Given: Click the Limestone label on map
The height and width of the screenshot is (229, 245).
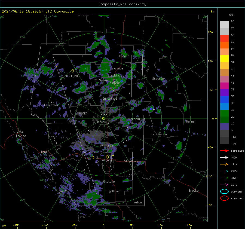Looking at the screenshot, I should pos(51,105).
